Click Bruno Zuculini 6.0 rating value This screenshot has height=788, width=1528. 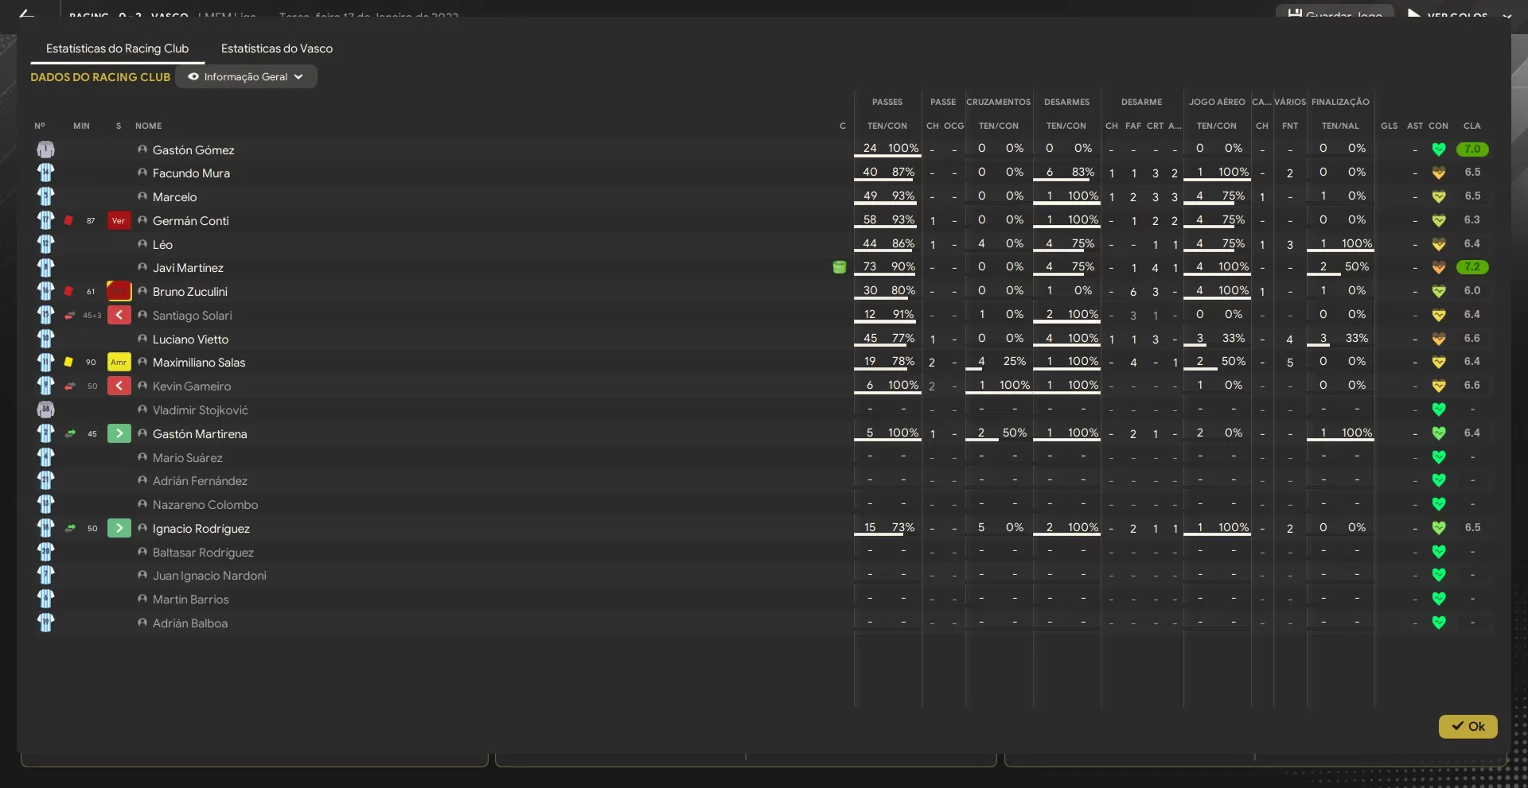1471,291
